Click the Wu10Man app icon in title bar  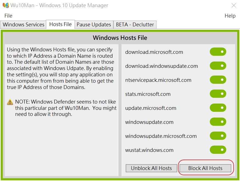tap(6, 5)
